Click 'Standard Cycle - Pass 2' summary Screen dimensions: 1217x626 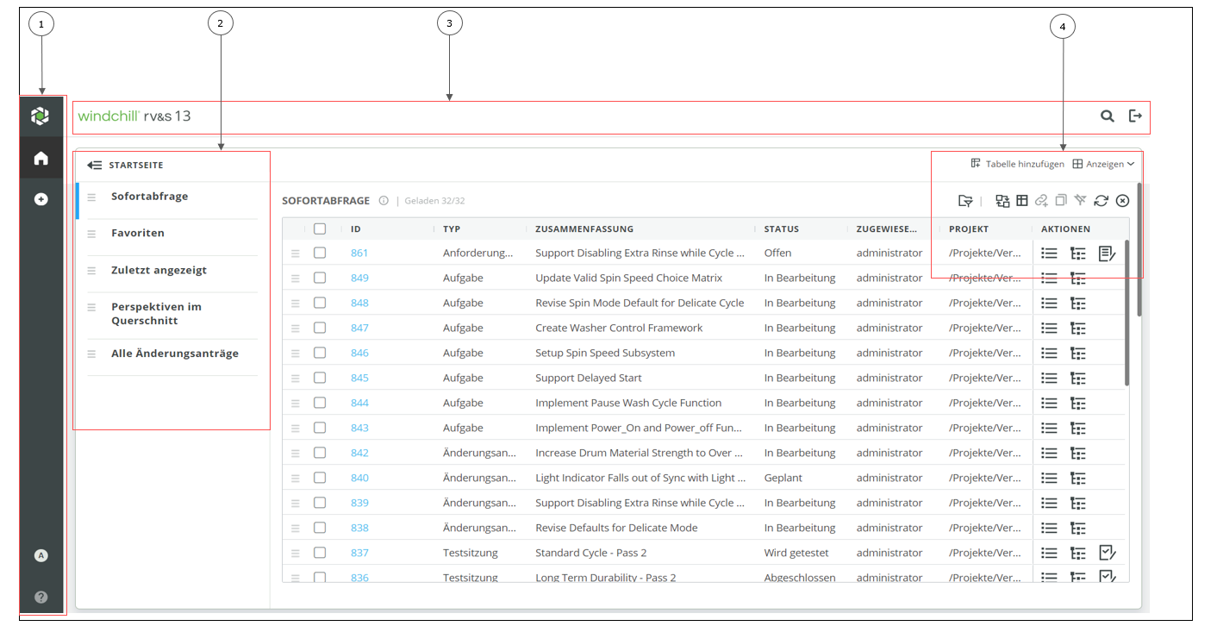590,554
